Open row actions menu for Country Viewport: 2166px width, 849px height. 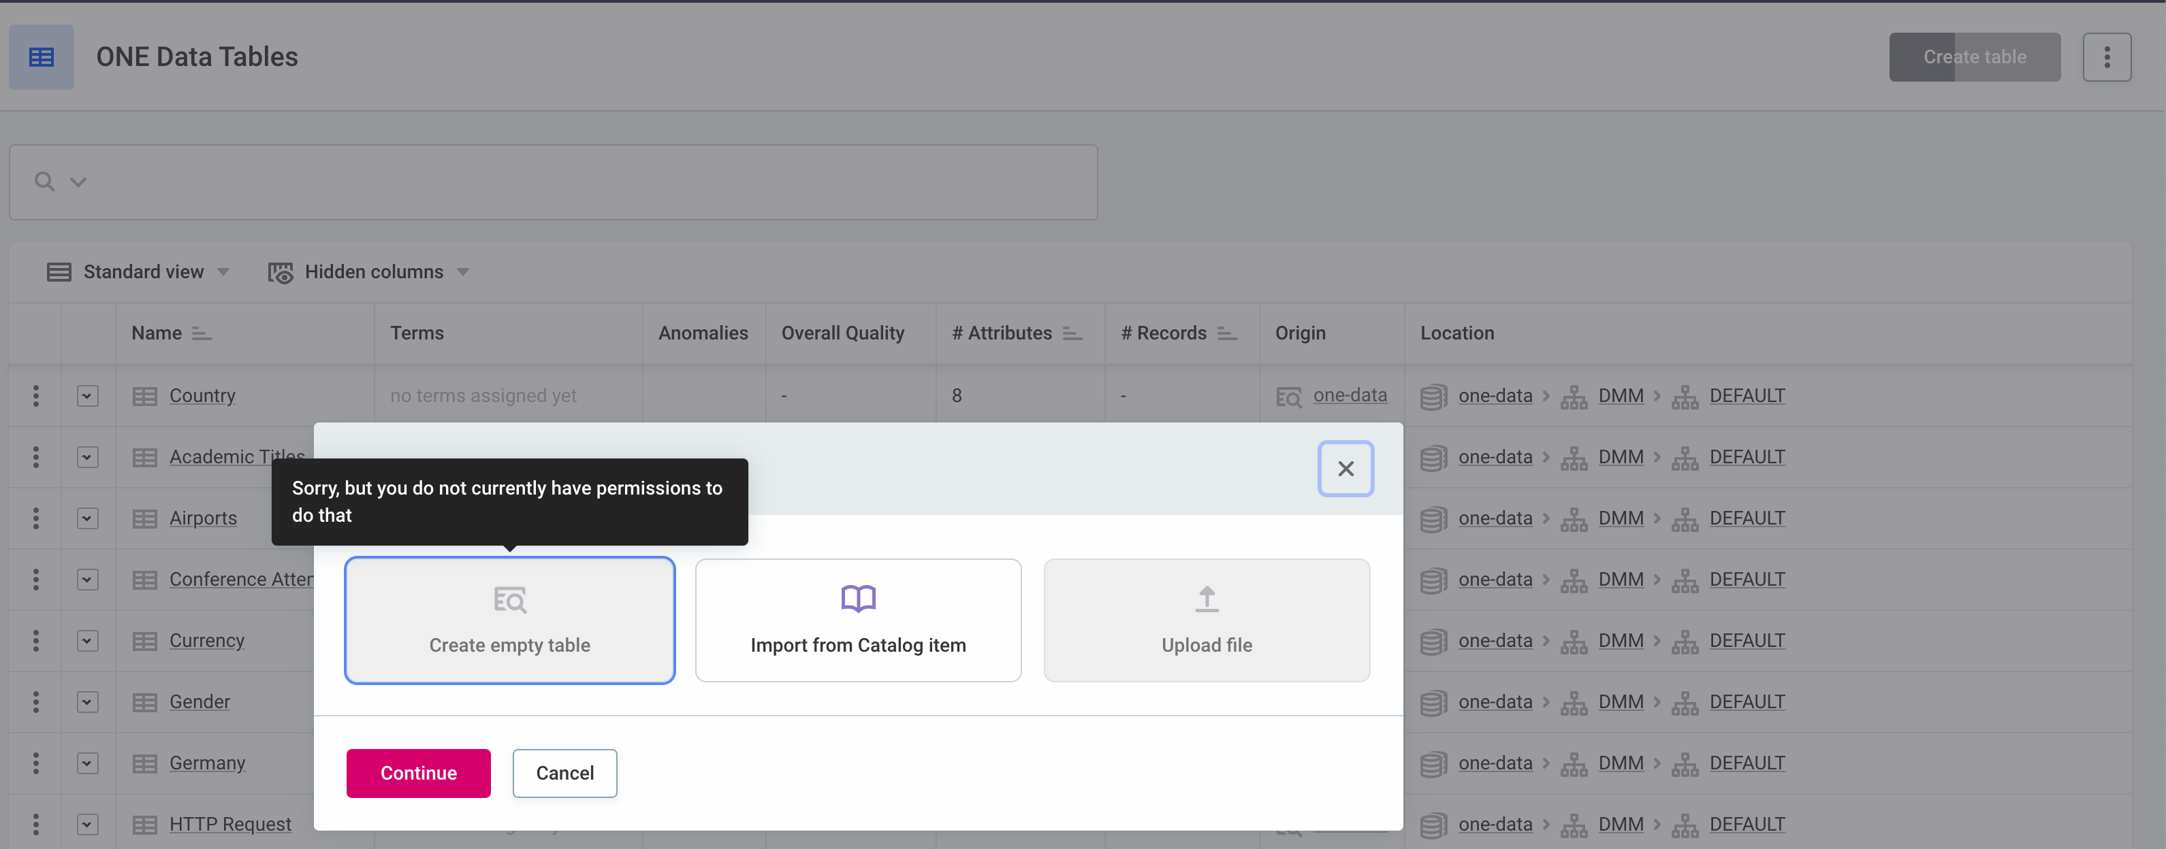(35, 395)
